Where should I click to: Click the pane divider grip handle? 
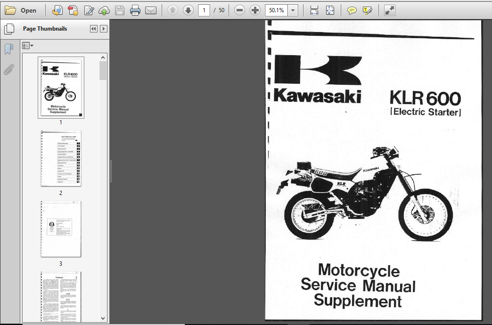coord(111,171)
